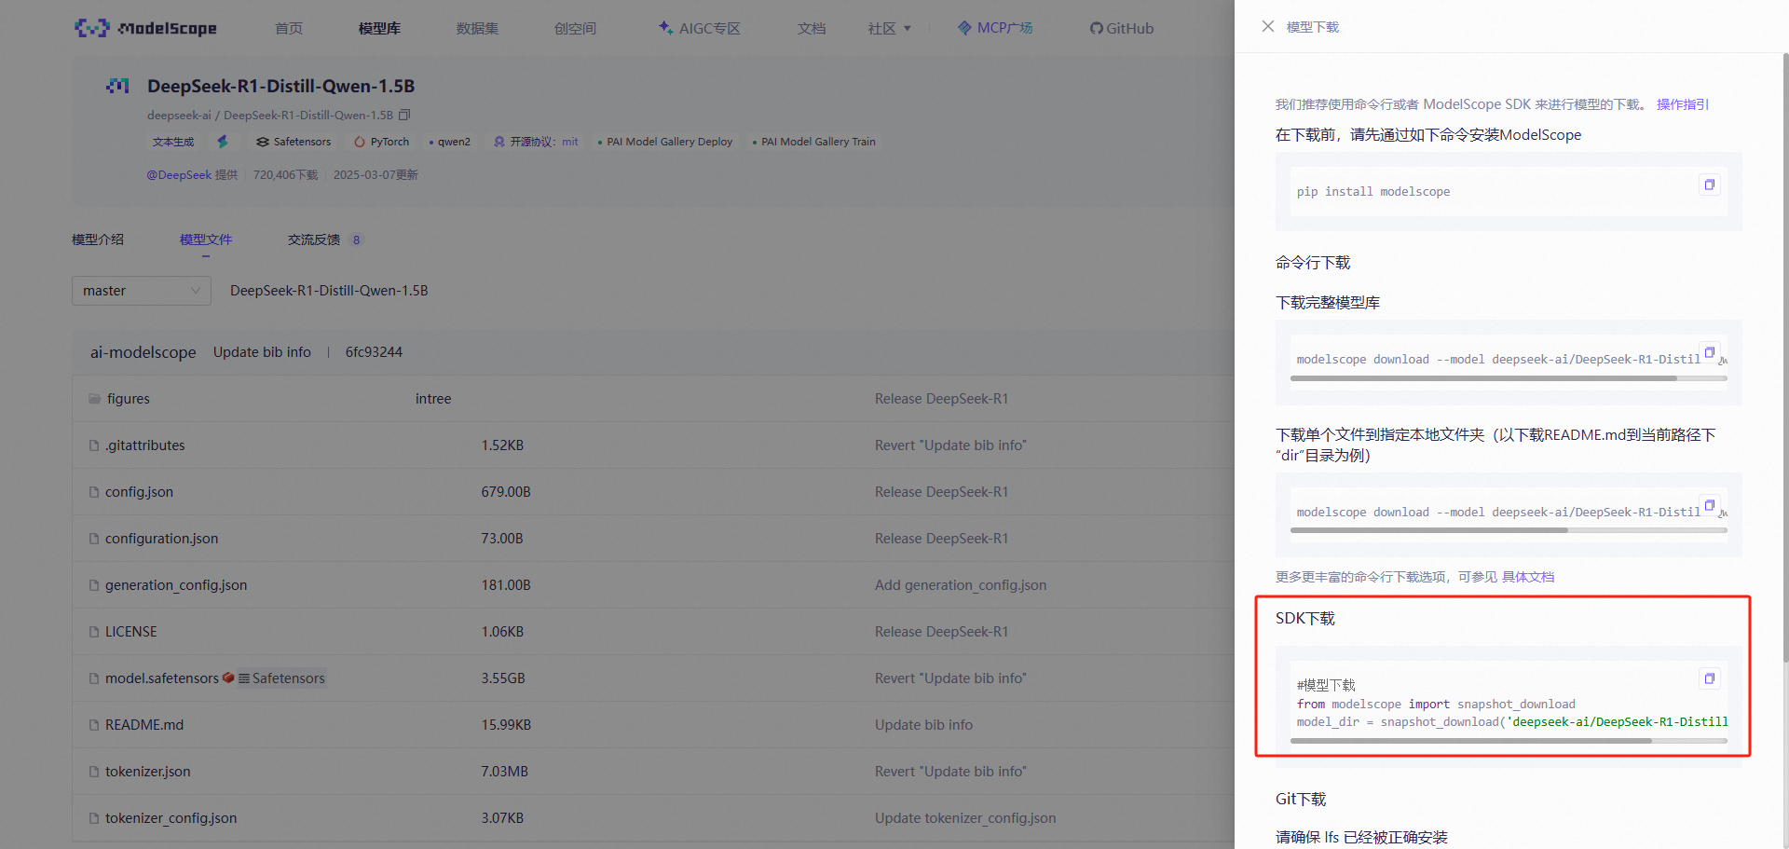Click the file icon beside config.json

[x=94, y=492]
